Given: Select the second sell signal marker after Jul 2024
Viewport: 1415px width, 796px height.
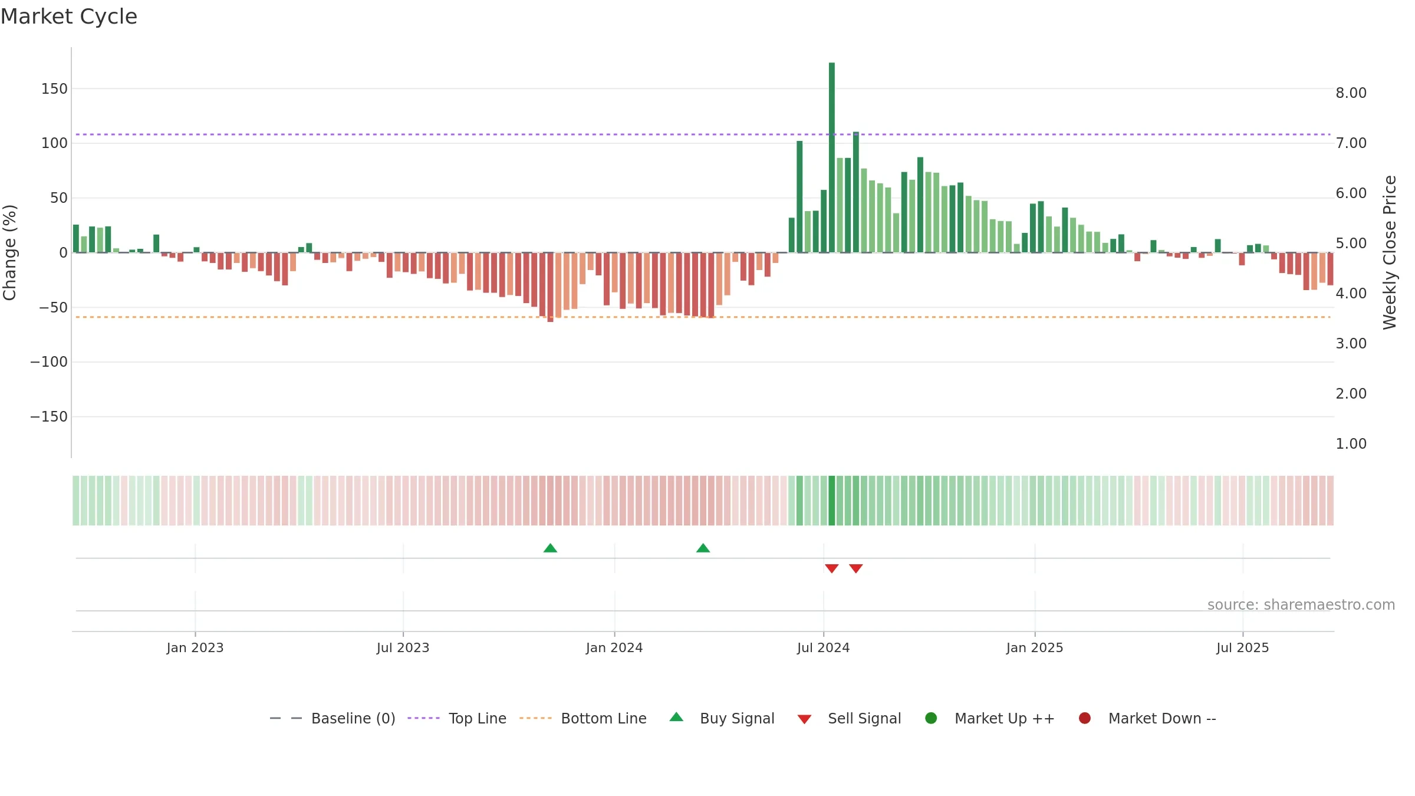Looking at the screenshot, I should point(855,568).
